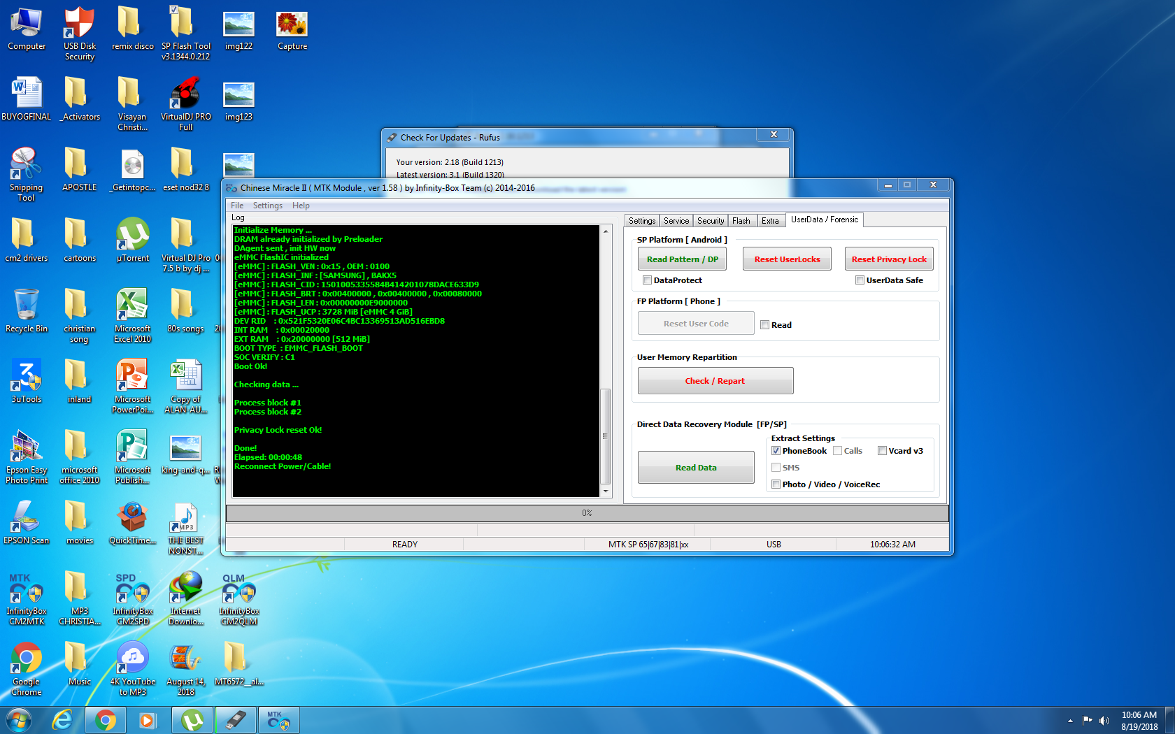1175x734 pixels.
Task: Open InfinityBox CM2SPD desktop shortcut
Action: point(132,599)
